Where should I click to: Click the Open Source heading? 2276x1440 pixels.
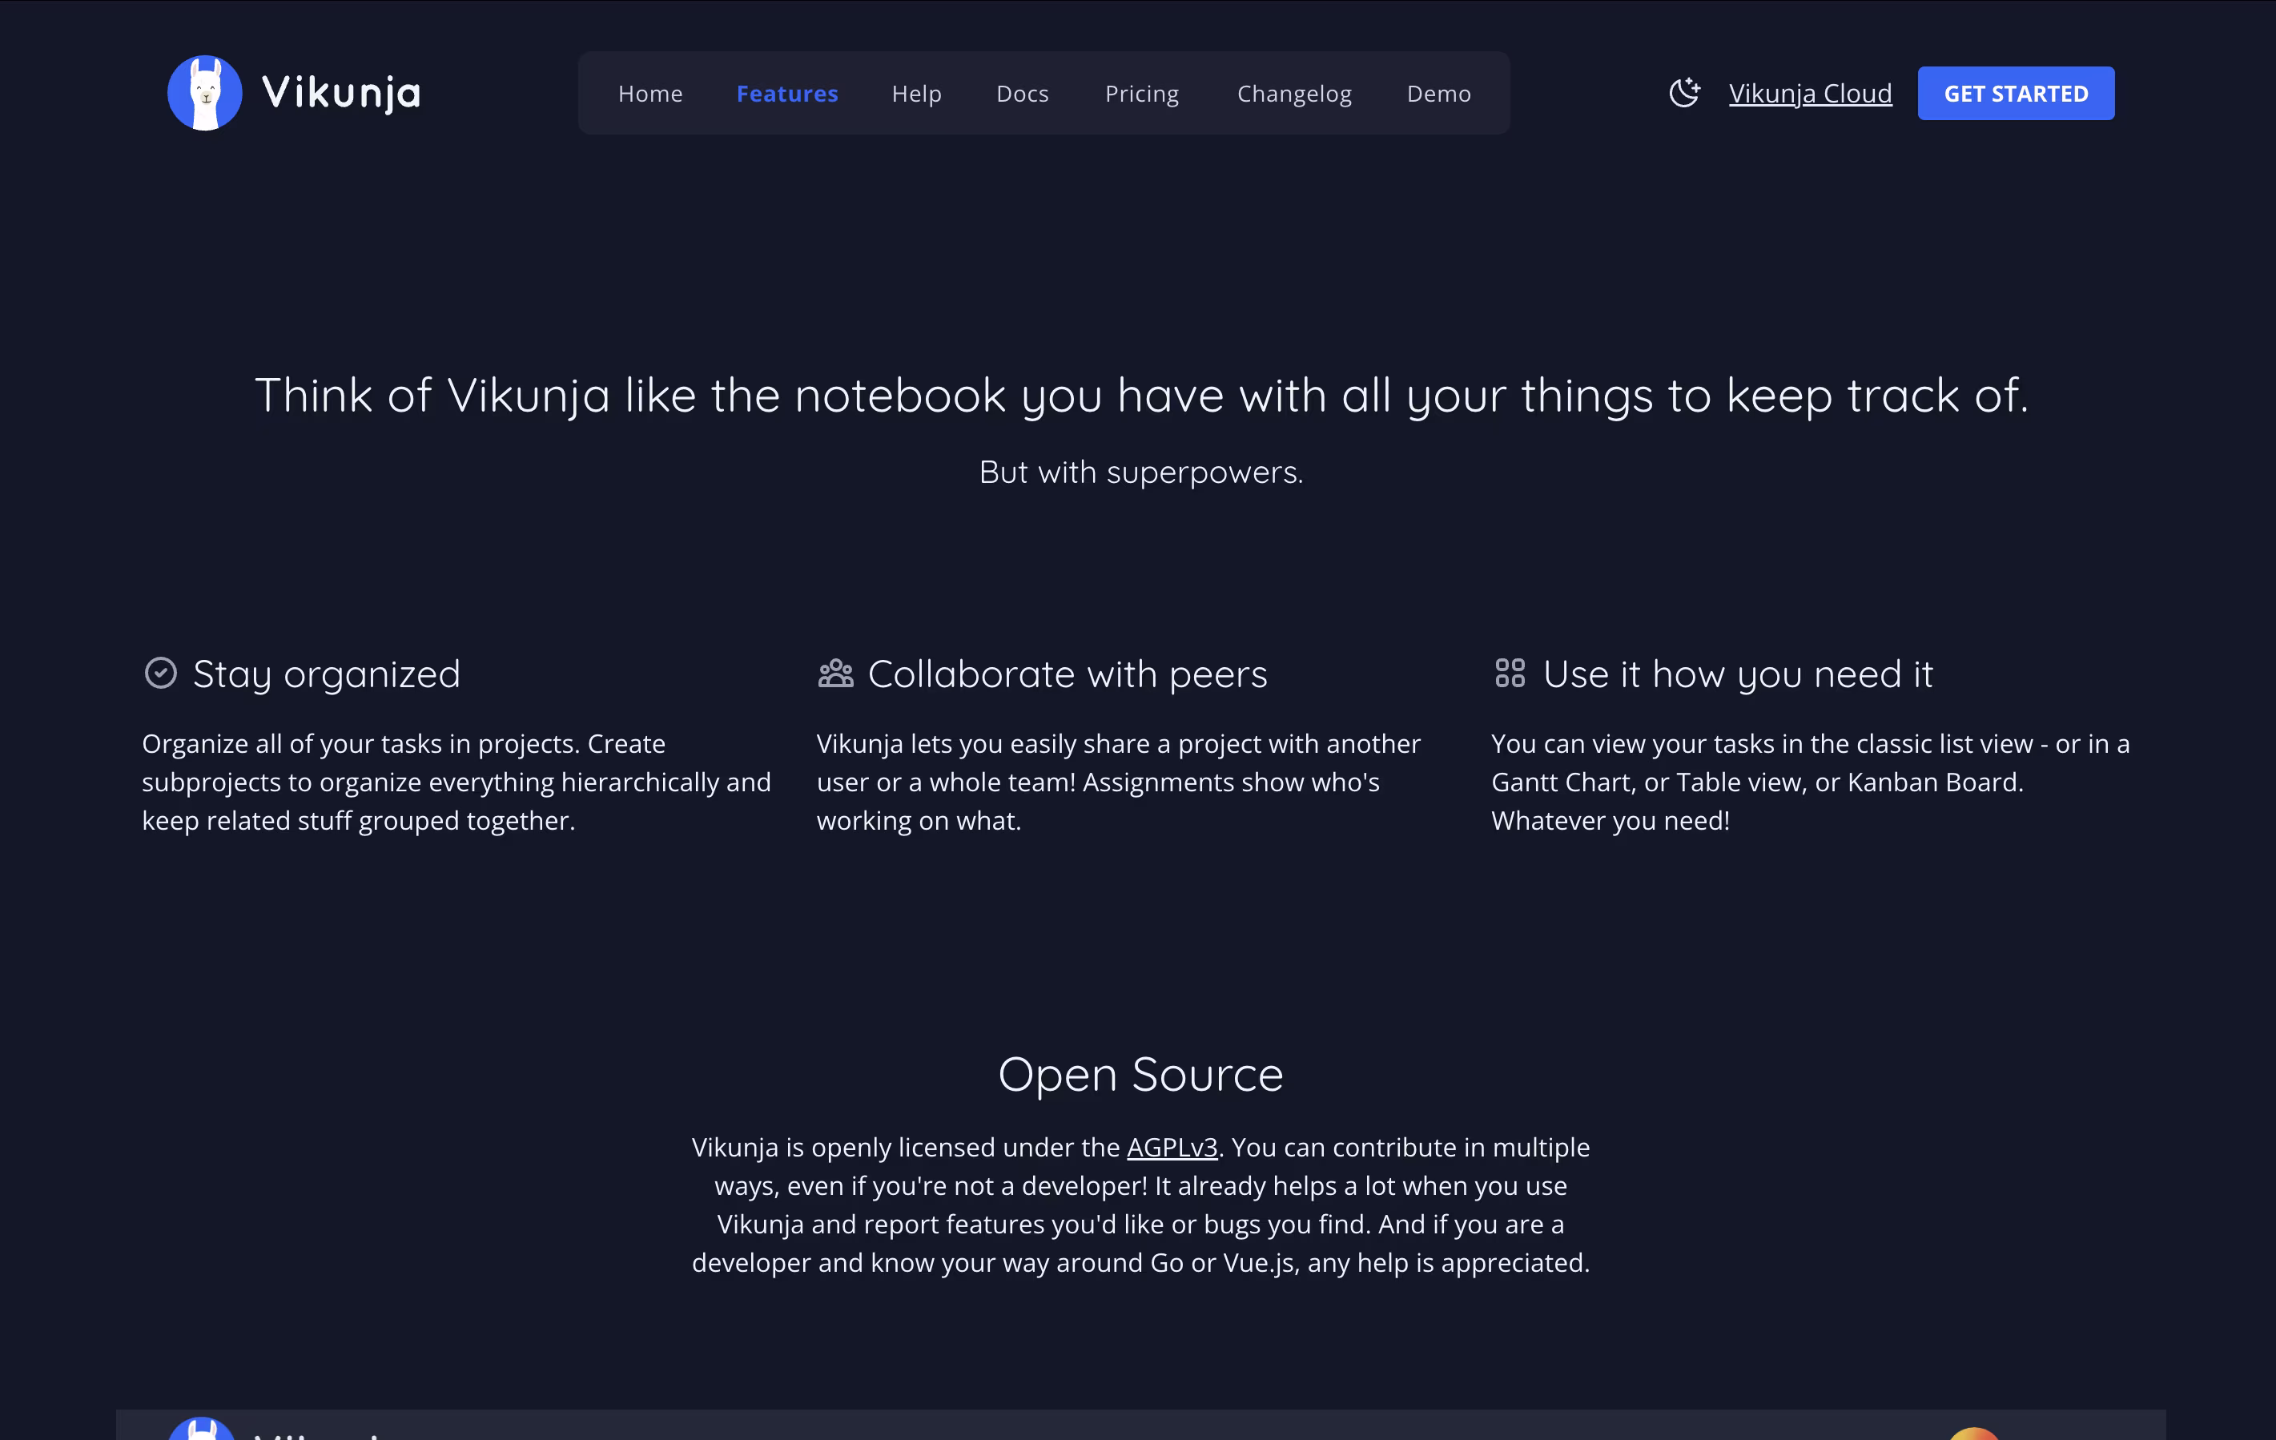[1140, 1074]
